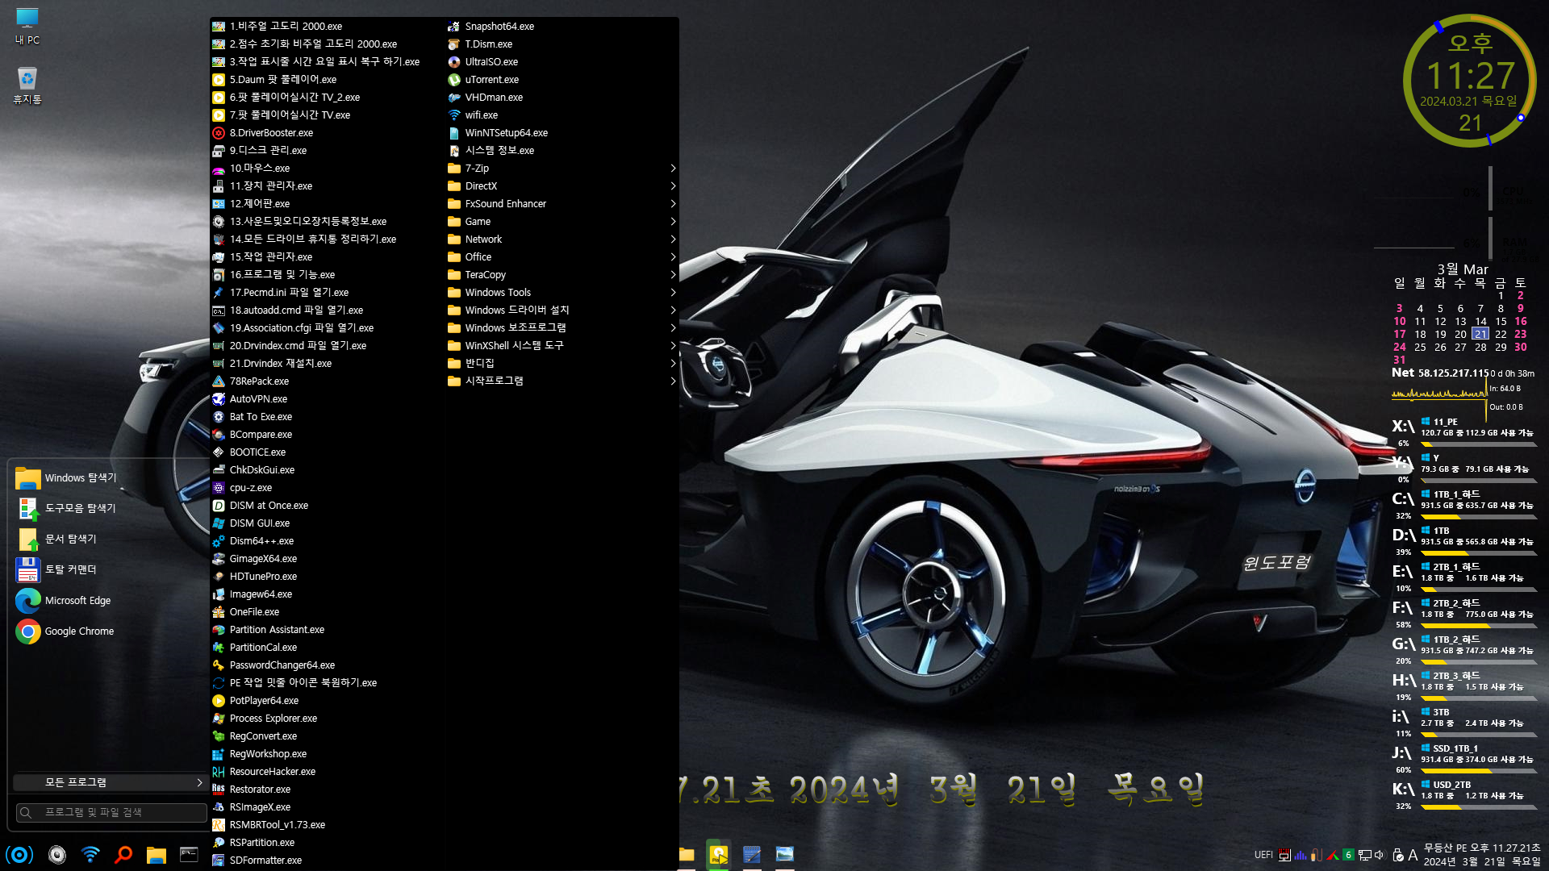Expand the FxSound Enhancer submenu
This screenshot has width=1549, height=871.
(x=562, y=204)
